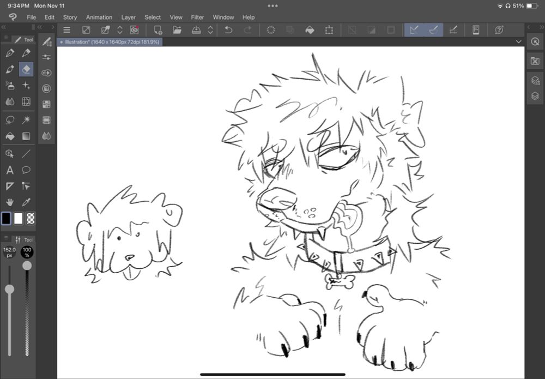
Task: Select the Eraser tool
Action: pyautogui.click(x=26, y=69)
